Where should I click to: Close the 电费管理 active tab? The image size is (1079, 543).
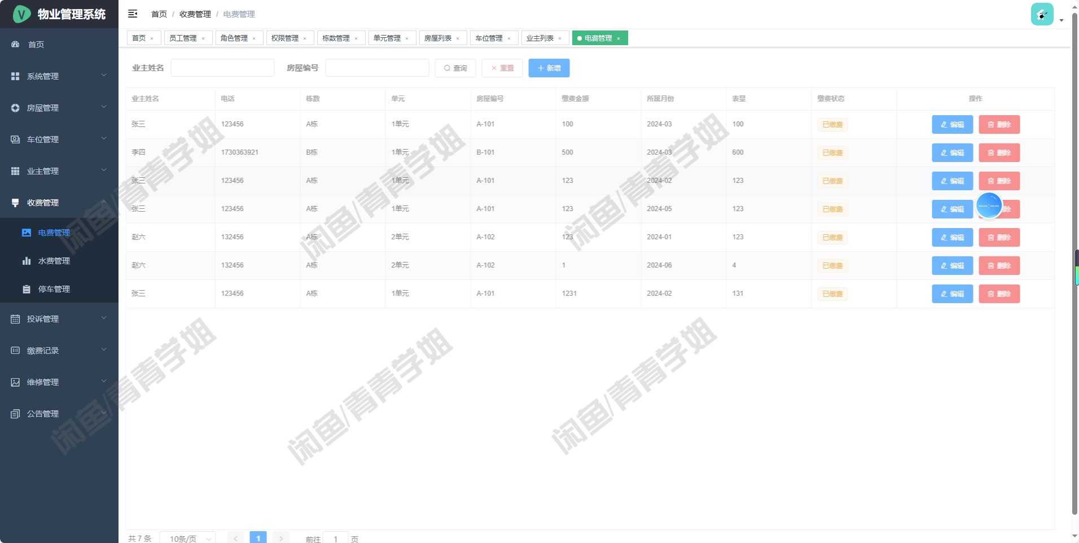point(619,38)
